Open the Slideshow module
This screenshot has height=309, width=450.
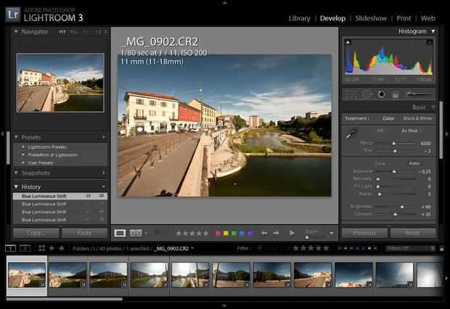tap(371, 18)
